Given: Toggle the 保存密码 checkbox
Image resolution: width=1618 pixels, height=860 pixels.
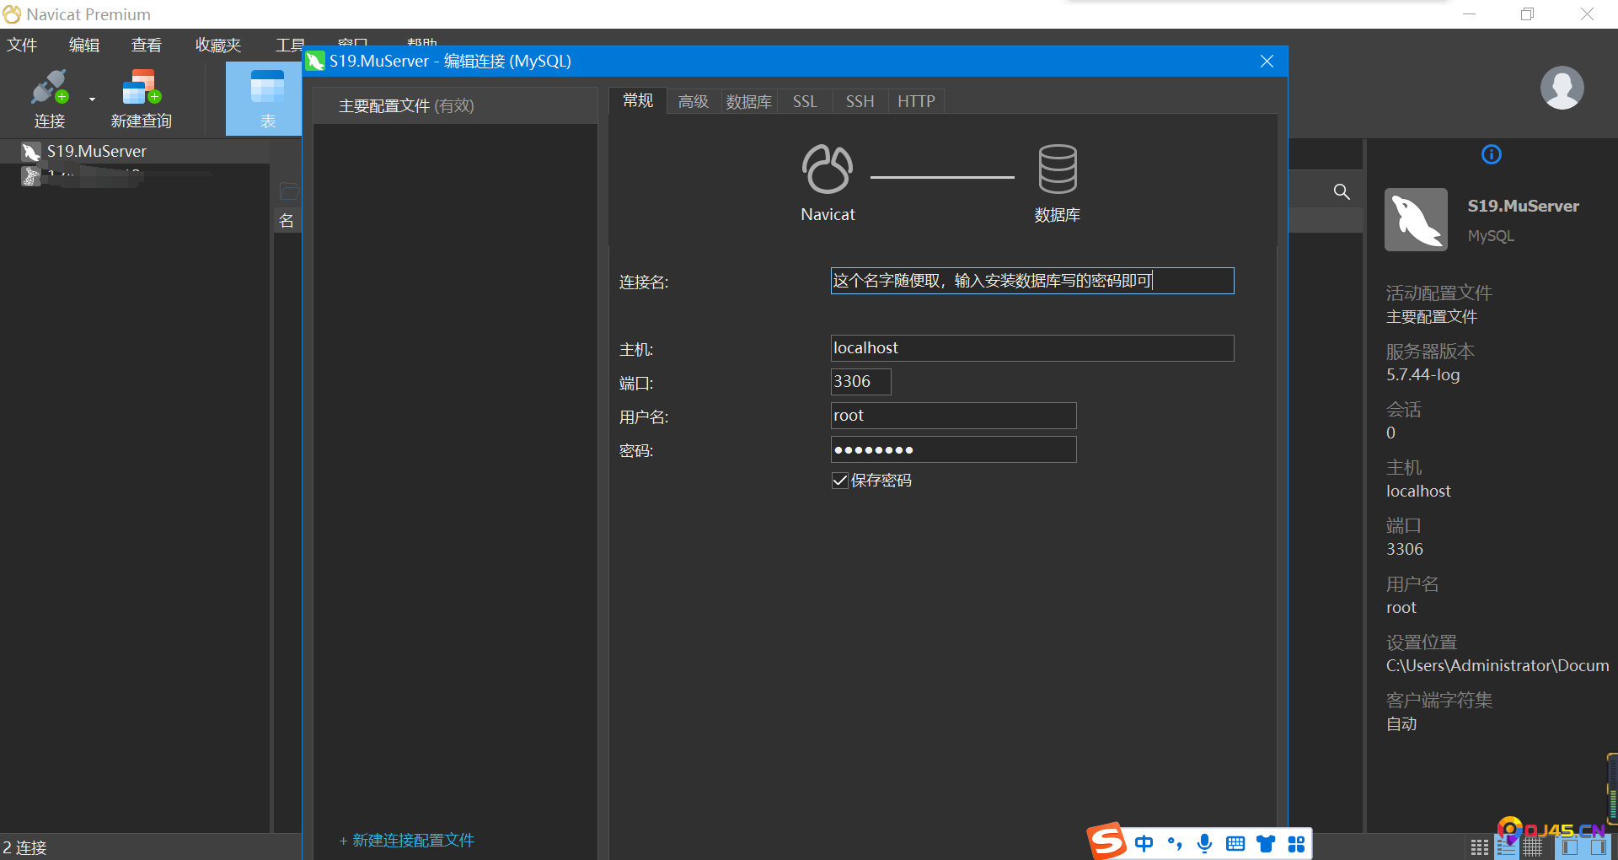Looking at the screenshot, I should coord(839,481).
